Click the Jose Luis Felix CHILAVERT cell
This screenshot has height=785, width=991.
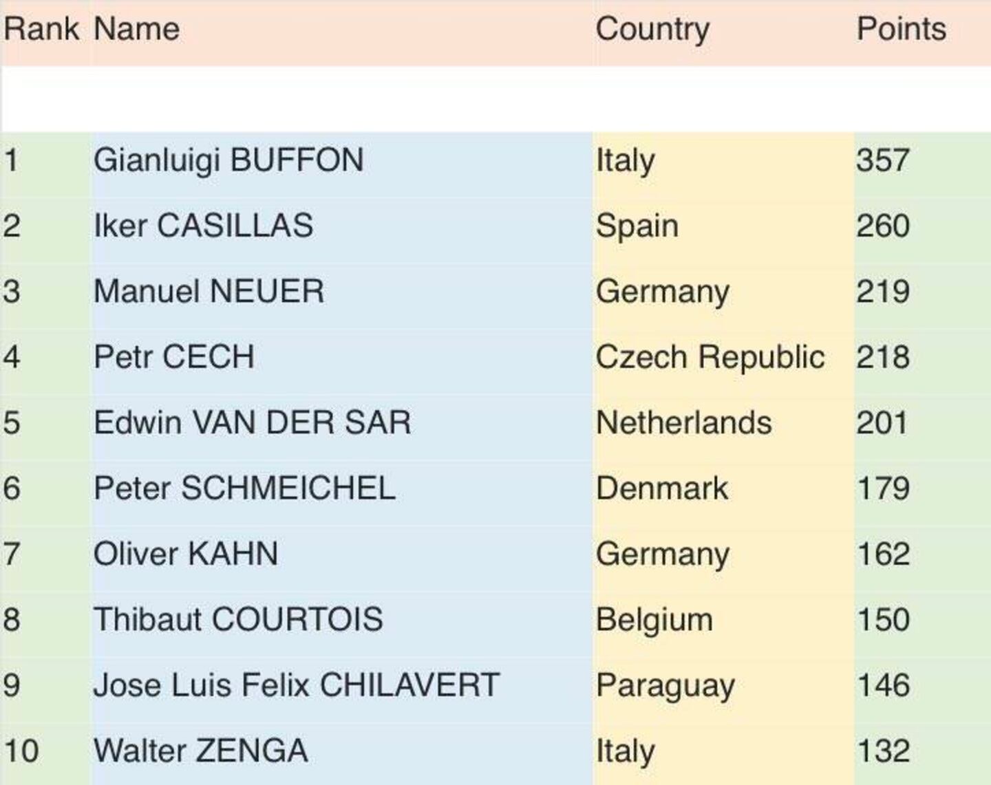point(297,685)
